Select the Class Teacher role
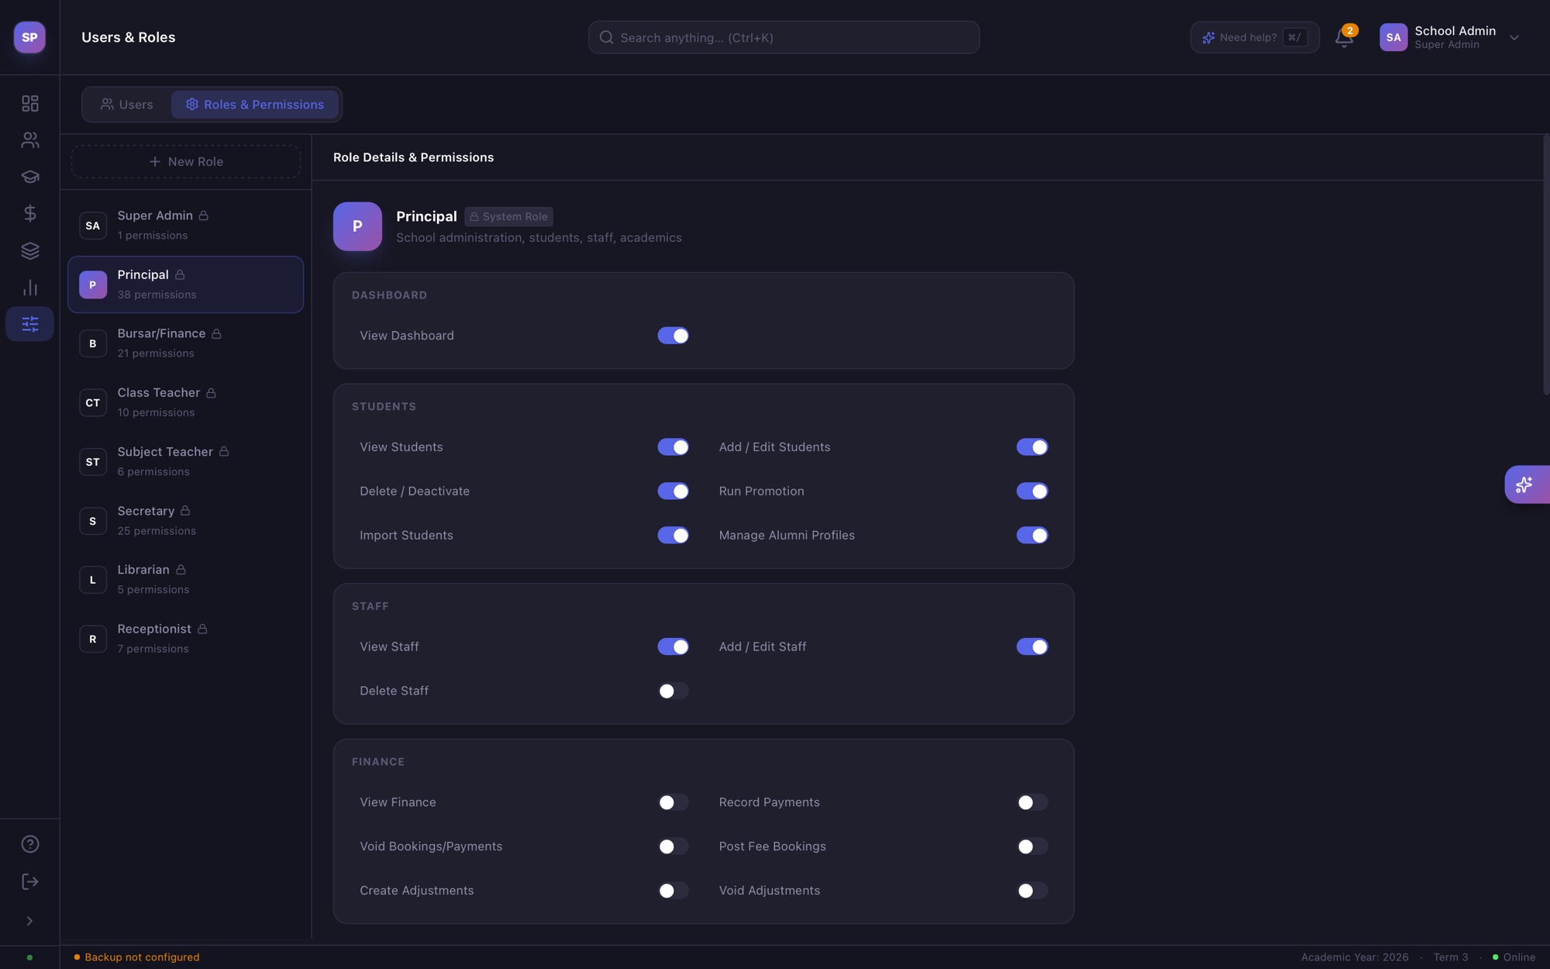 pos(185,402)
